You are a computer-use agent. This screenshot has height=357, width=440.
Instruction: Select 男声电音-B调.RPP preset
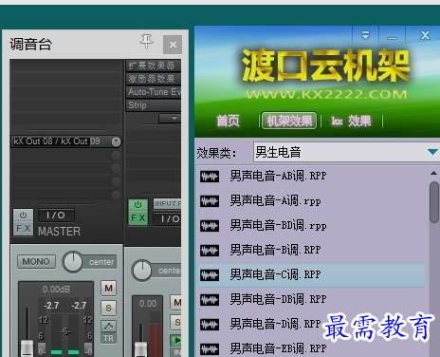click(311, 250)
